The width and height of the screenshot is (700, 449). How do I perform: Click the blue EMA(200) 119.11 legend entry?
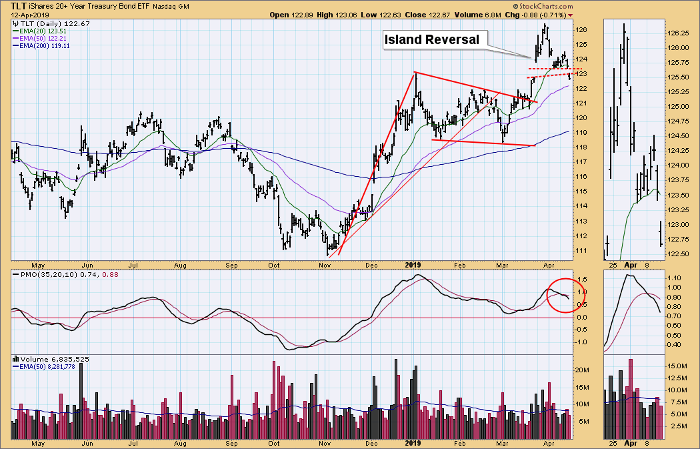pos(41,45)
